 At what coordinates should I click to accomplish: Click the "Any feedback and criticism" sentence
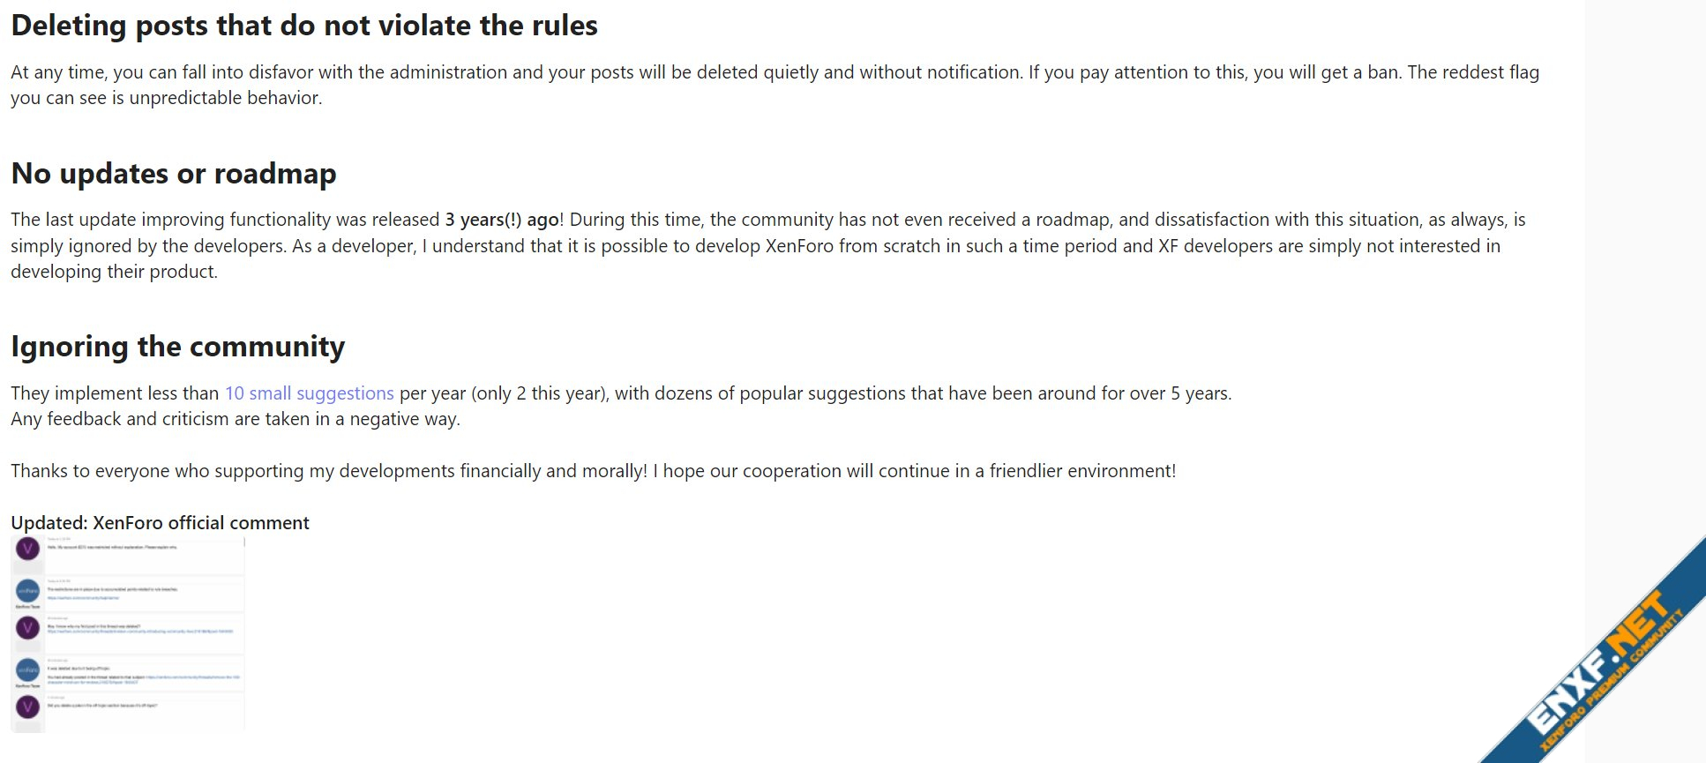click(236, 419)
